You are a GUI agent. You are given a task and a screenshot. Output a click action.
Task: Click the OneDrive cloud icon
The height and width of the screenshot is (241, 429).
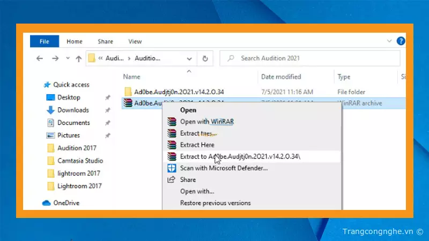[x=46, y=203]
